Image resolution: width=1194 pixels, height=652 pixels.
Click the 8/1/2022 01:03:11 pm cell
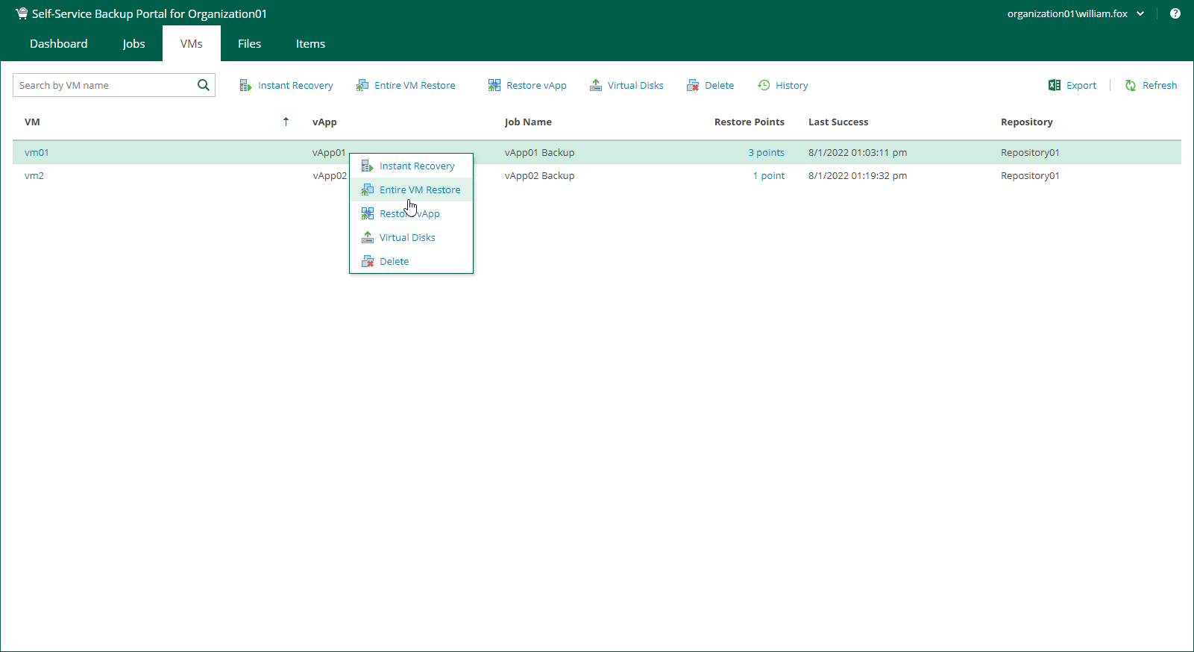coord(858,152)
